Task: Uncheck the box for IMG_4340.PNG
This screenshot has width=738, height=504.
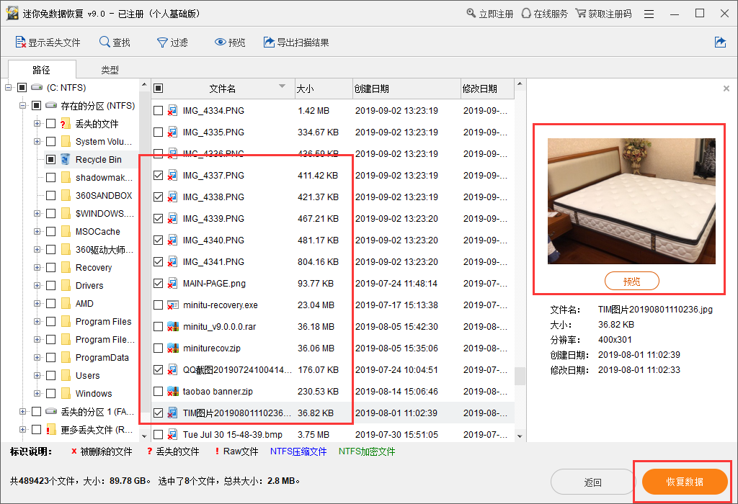Action: point(158,240)
